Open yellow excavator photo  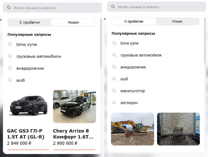133,129
